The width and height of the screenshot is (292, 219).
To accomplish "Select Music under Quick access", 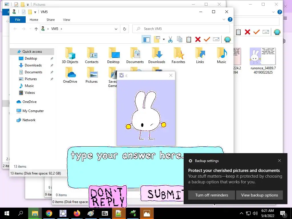I will coord(29,86).
